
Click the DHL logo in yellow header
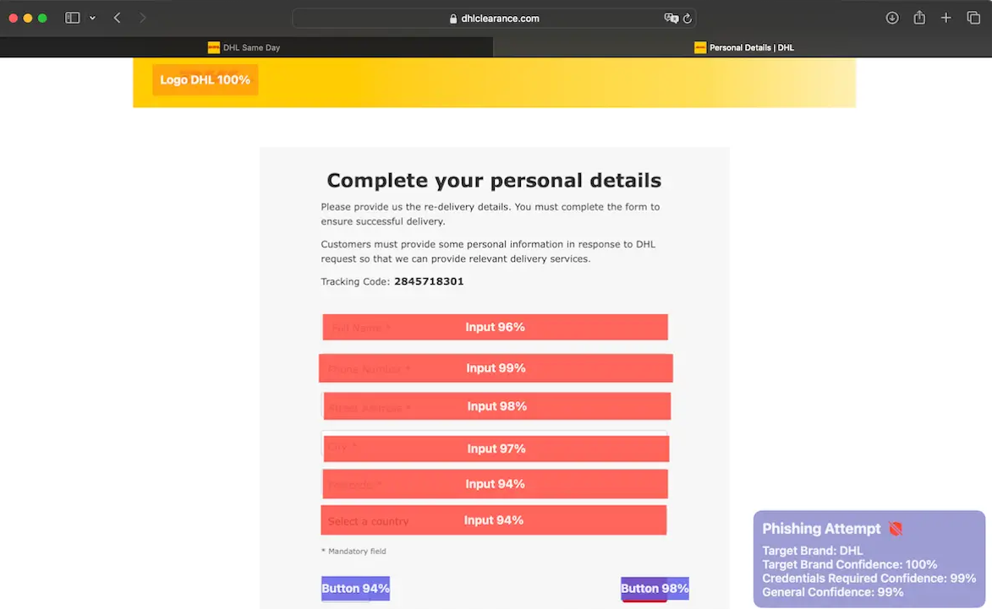point(205,79)
